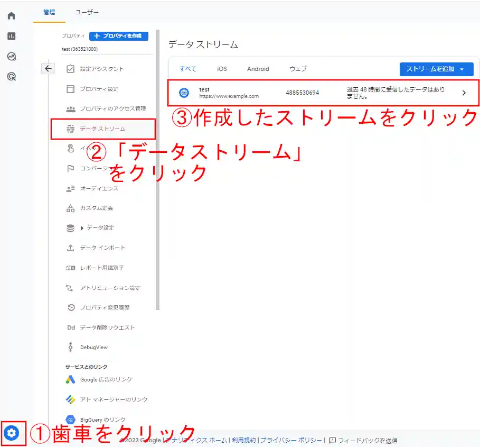The image size is (480, 447).
Task: Open the ストリームを追加 dropdown
Action: pyautogui.click(x=435, y=69)
